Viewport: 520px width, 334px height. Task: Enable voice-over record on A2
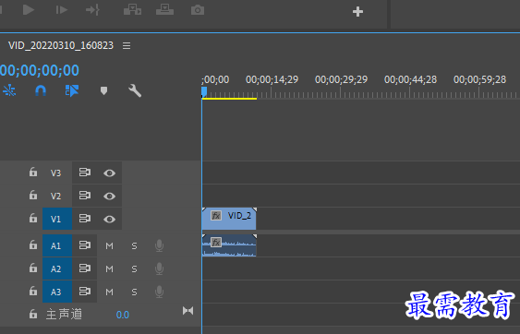click(159, 268)
